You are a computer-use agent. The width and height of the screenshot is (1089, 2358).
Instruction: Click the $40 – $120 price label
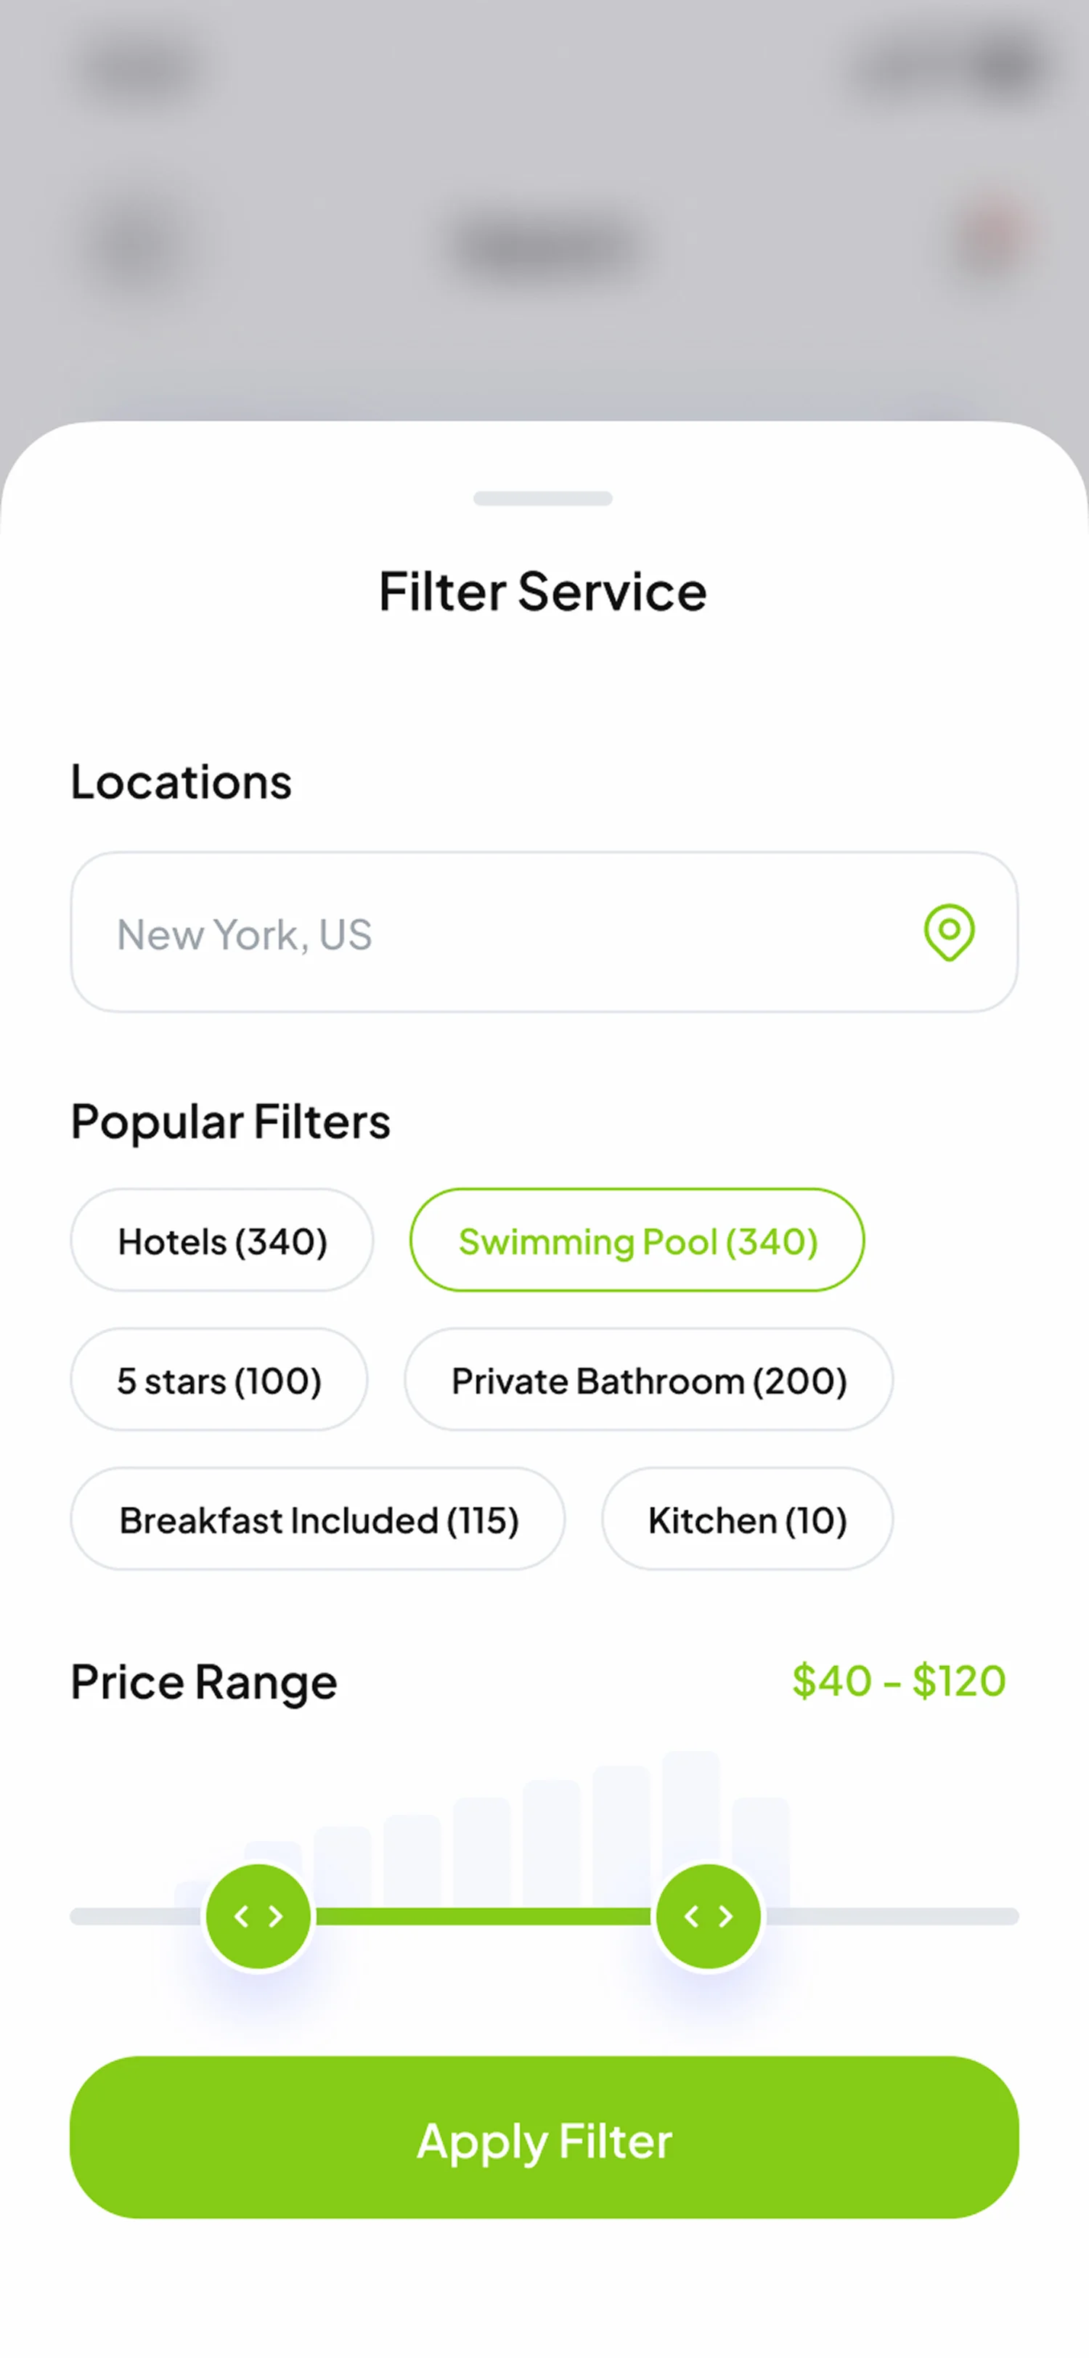pos(899,1681)
